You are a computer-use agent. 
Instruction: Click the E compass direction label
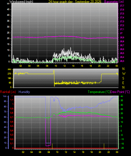(x=123, y=83)
